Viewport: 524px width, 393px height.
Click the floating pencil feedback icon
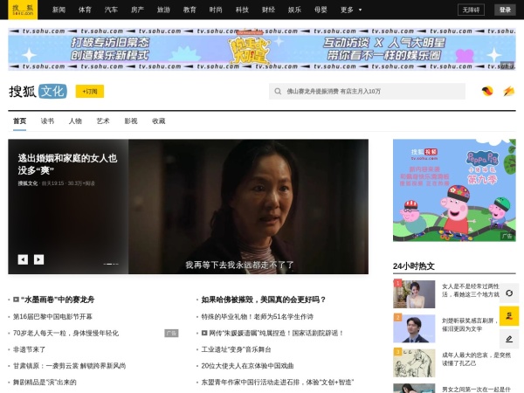[509, 339]
